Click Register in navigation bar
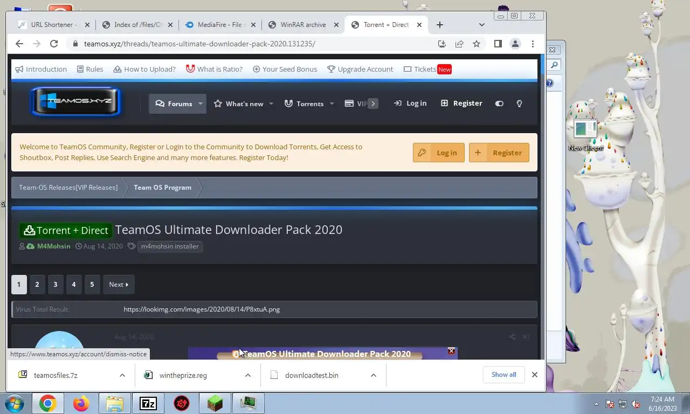690x414 pixels. 461,103
